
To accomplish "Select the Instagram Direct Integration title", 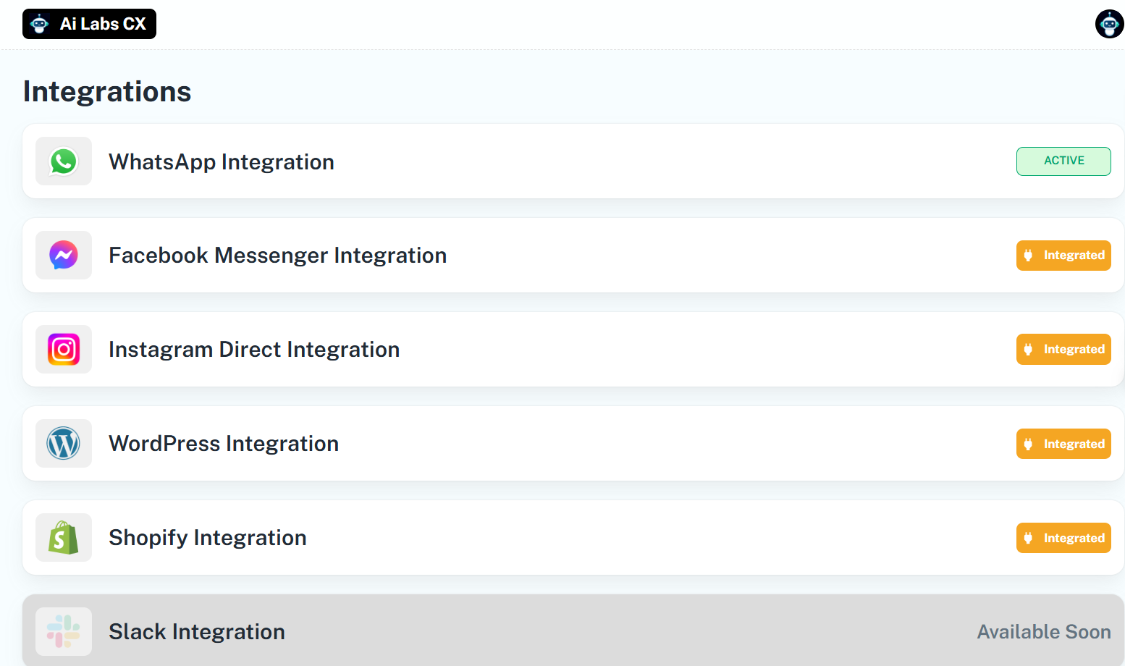I will coord(254,350).
